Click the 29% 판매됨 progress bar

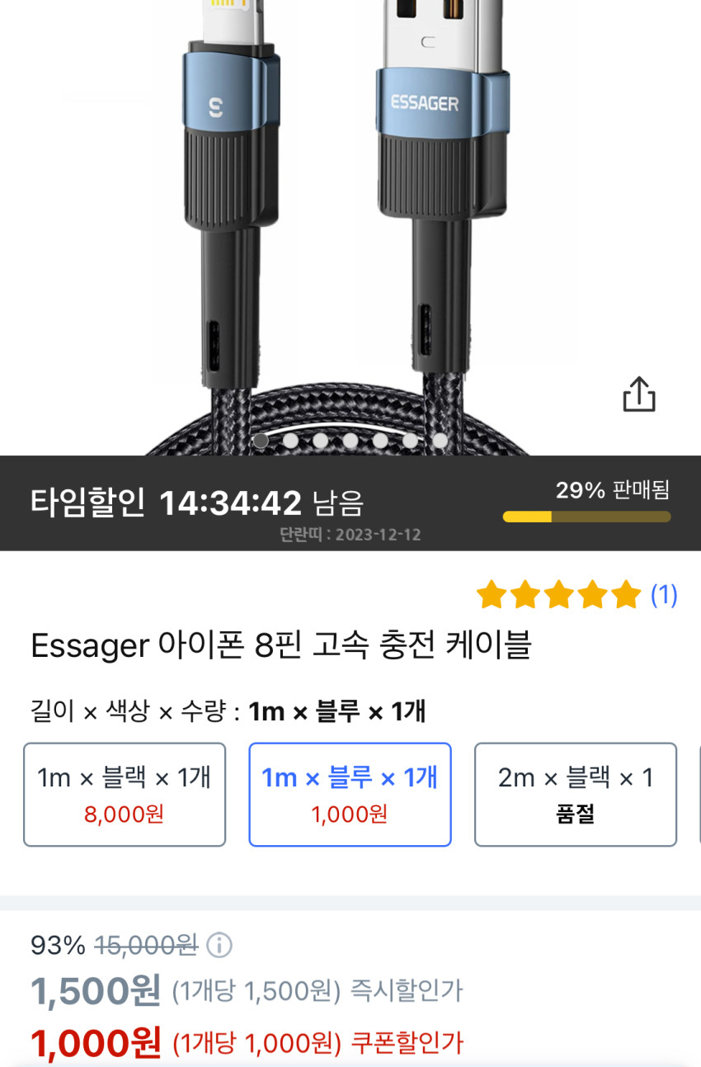(586, 517)
